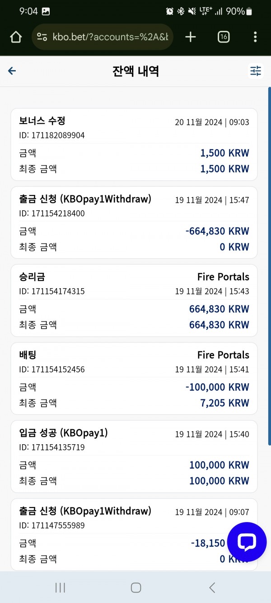Tap the back arrow beside 잔액 내역
Viewport: 271px width, 603px height.
(12, 71)
